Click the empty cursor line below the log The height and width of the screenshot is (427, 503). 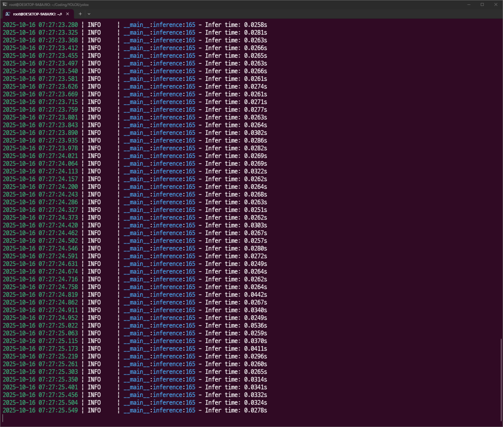196,418
